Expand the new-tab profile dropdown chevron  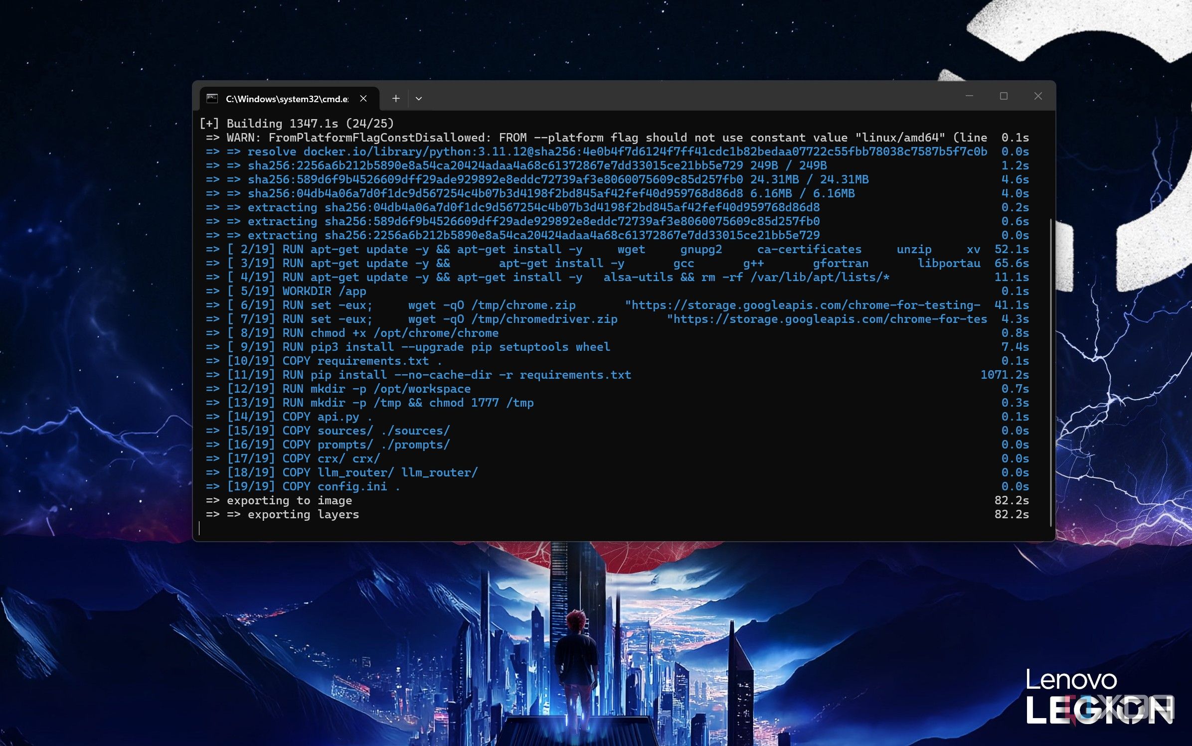(419, 99)
